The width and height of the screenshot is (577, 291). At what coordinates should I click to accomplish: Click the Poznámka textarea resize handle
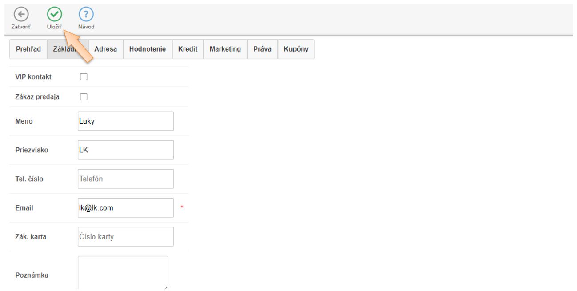tap(166, 289)
